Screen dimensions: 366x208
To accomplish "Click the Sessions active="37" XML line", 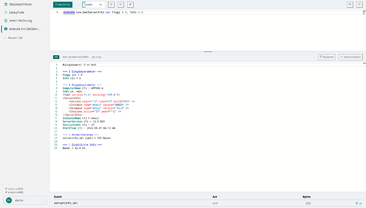I will click(x=95, y=111).
